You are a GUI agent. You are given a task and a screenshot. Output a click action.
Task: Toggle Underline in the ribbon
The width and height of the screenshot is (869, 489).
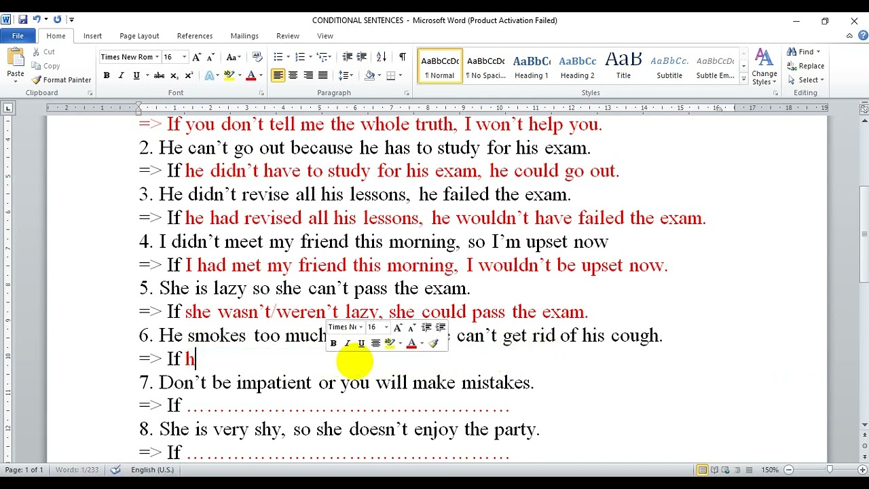tap(136, 75)
